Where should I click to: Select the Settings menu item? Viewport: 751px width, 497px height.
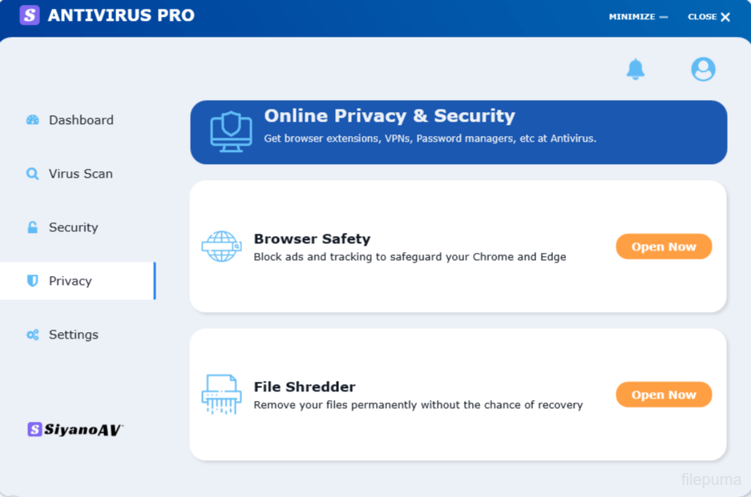(x=73, y=335)
